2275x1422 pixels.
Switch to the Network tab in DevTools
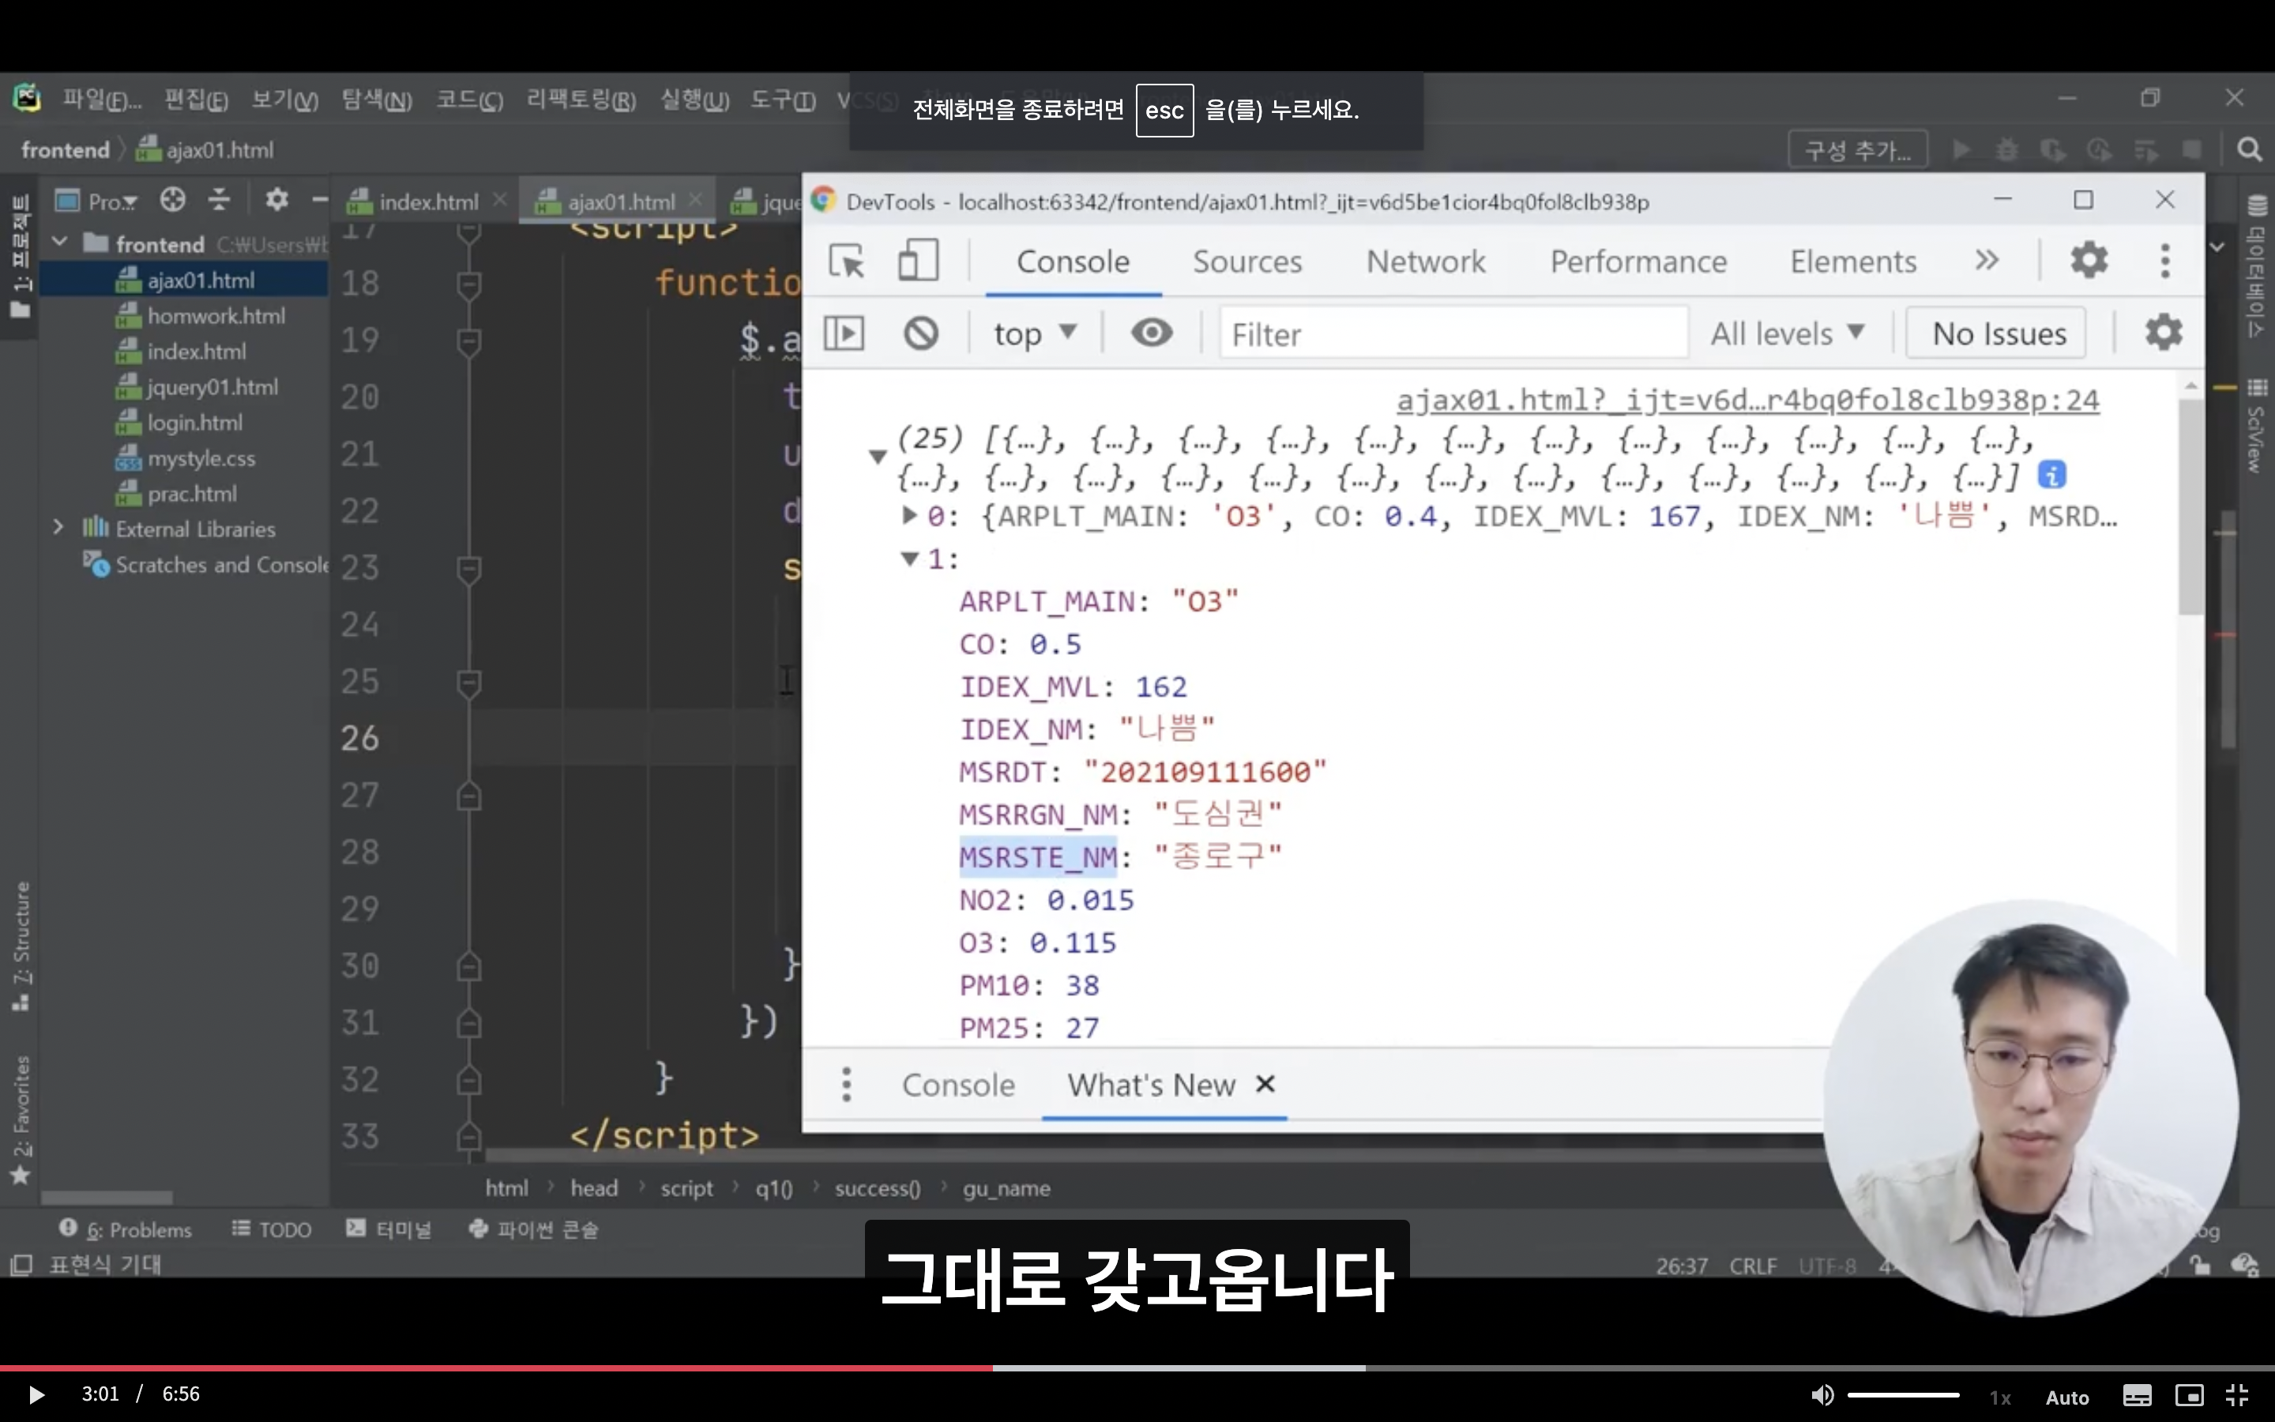pyautogui.click(x=1425, y=261)
